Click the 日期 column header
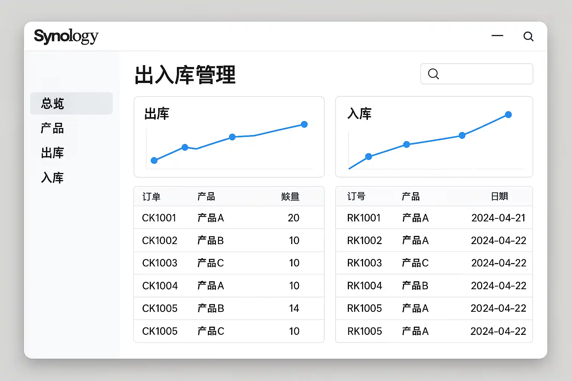572x381 pixels. point(499,196)
